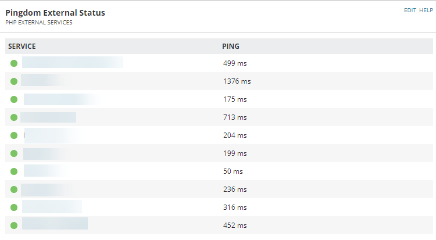The width and height of the screenshot is (436, 240).
Task: Click the status indicator in 316 ms row
Action: [x=14, y=207]
